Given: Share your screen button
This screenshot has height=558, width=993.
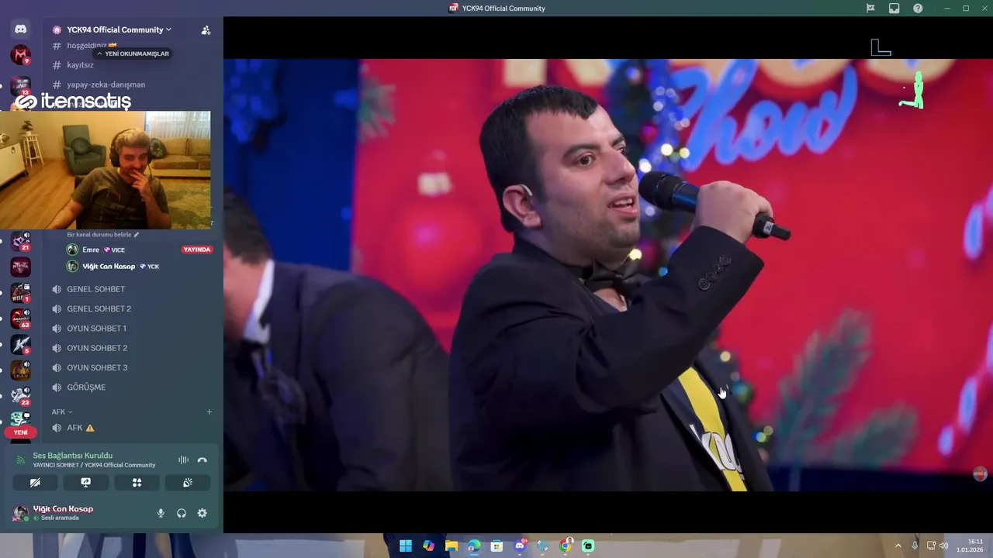Looking at the screenshot, I should (x=86, y=482).
